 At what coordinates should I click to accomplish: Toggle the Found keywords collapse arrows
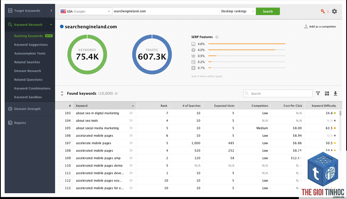(x=62, y=94)
